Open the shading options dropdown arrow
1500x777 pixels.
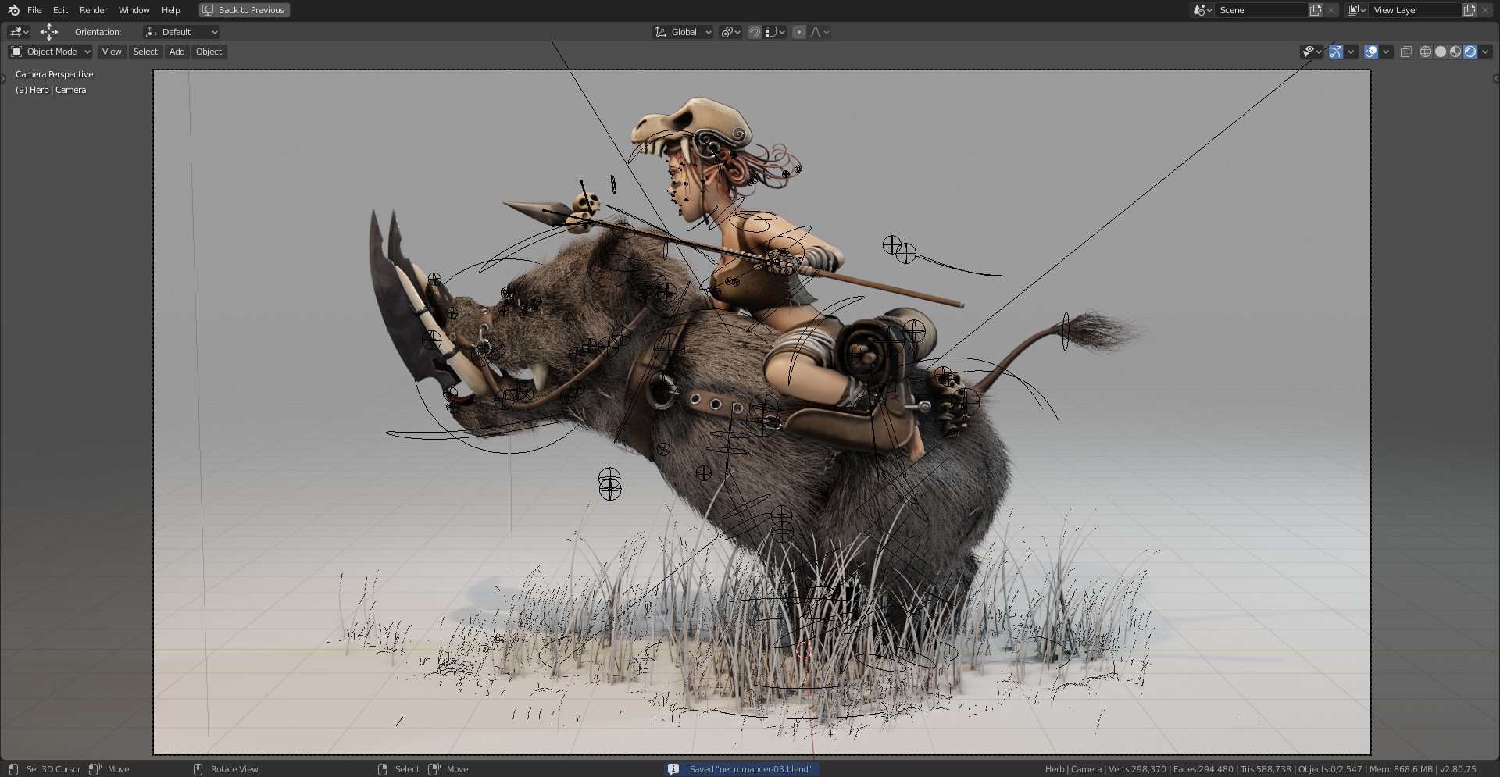click(1485, 52)
